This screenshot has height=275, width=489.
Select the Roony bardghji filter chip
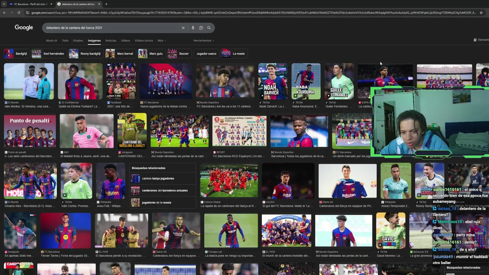[x=86, y=53]
